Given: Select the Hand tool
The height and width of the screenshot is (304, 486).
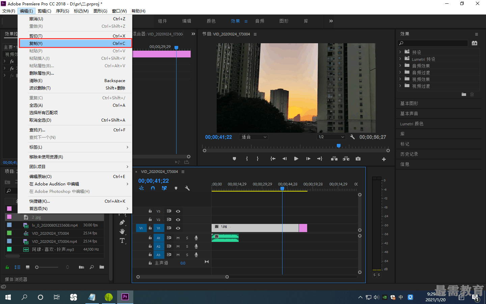Looking at the screenshot, I should [122, 231].
